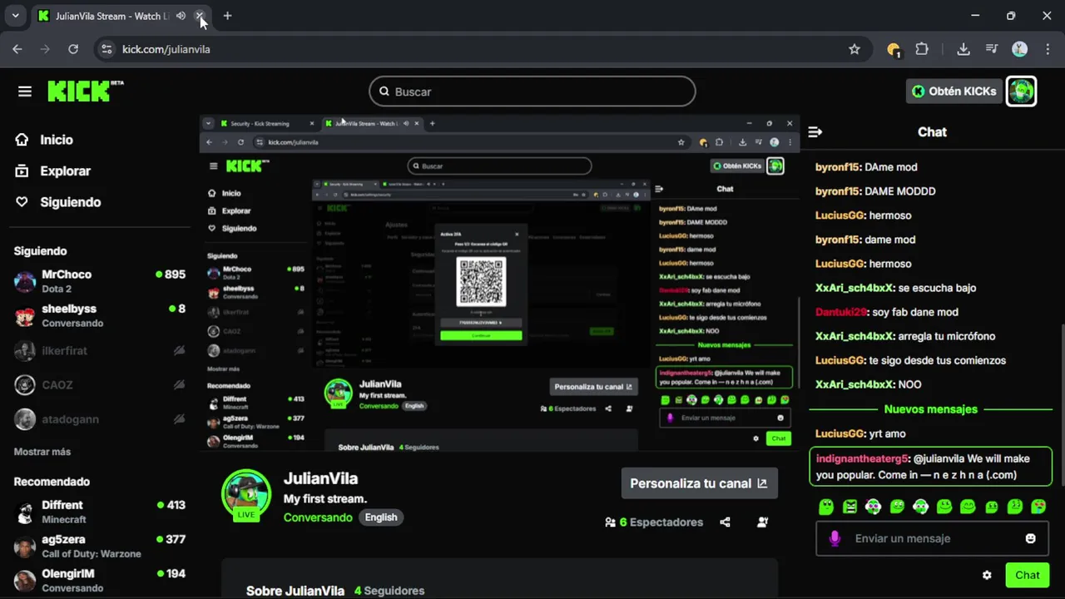This screenshot has height=599, width=1065.
Task: Open chat settings gear icon
Action: point(987,575)
